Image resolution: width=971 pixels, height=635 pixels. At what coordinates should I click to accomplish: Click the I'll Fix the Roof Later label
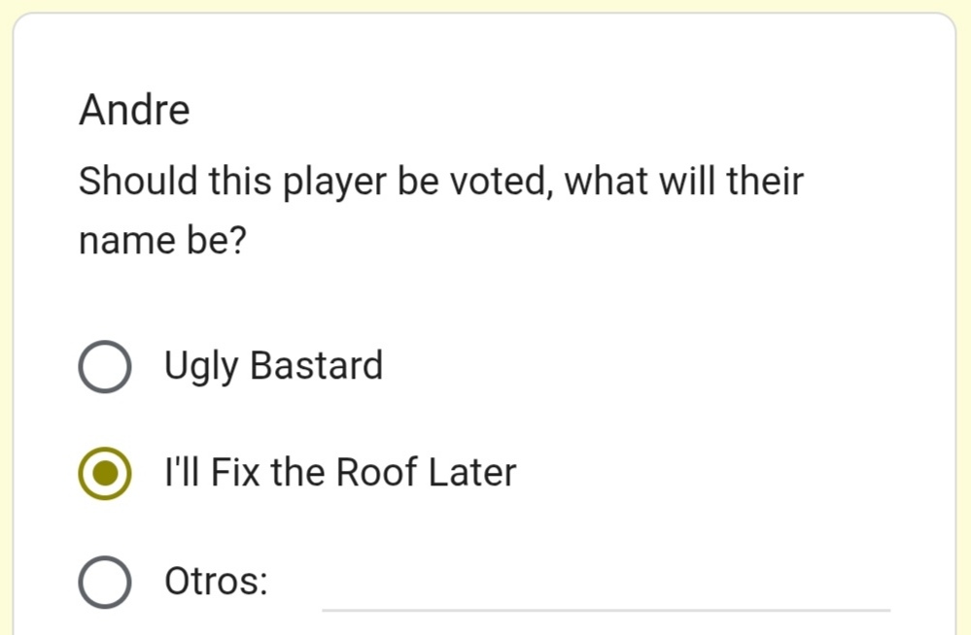tap(340, 473)
